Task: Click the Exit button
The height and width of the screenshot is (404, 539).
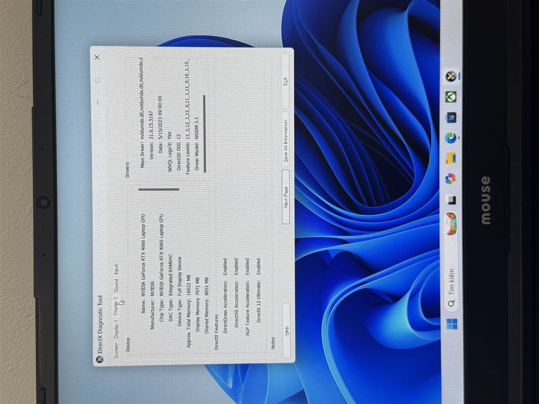Action: [286, 82]
